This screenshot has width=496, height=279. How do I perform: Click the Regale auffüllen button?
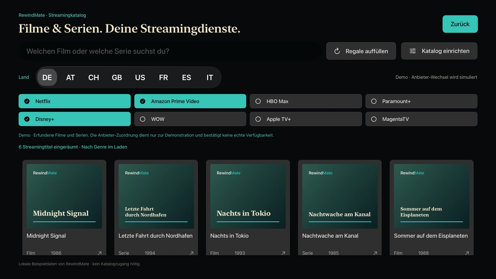[361, 51]
